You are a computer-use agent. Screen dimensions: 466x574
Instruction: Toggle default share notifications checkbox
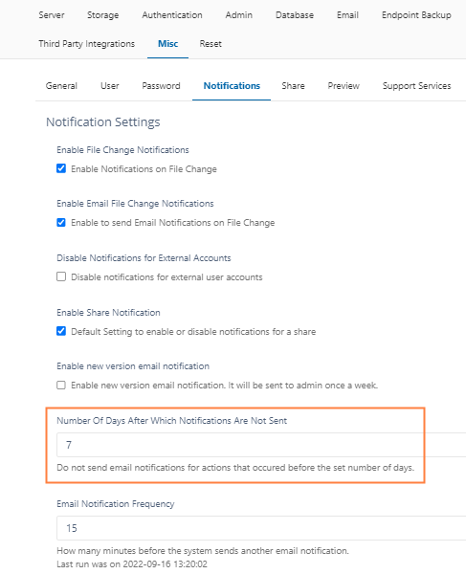pos(61,331)
